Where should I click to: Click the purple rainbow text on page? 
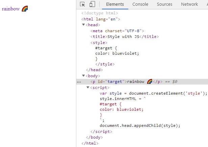(x=11, y=9)
